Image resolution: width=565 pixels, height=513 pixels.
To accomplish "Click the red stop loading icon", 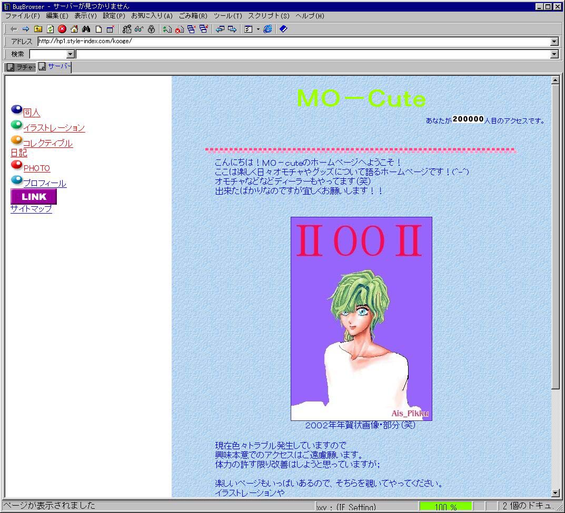I will click(x=62, y=29).
